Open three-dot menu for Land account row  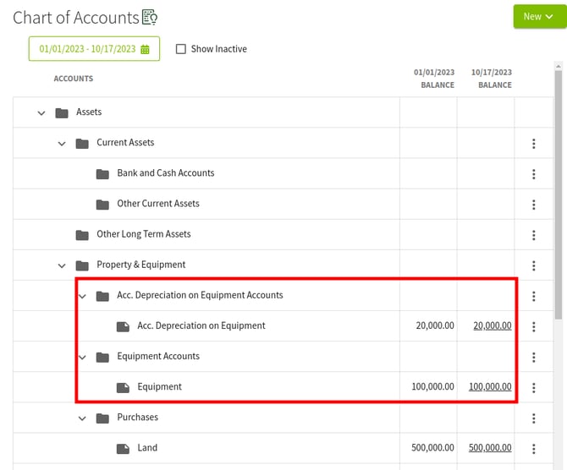pyautogui.click(x=533, y=448)
